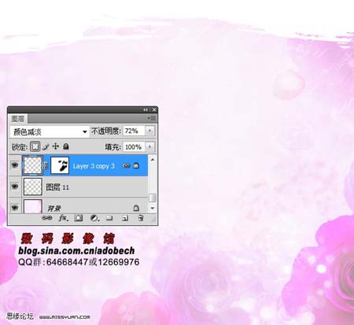Delete layer with trash icon

[x=141, y=218]
